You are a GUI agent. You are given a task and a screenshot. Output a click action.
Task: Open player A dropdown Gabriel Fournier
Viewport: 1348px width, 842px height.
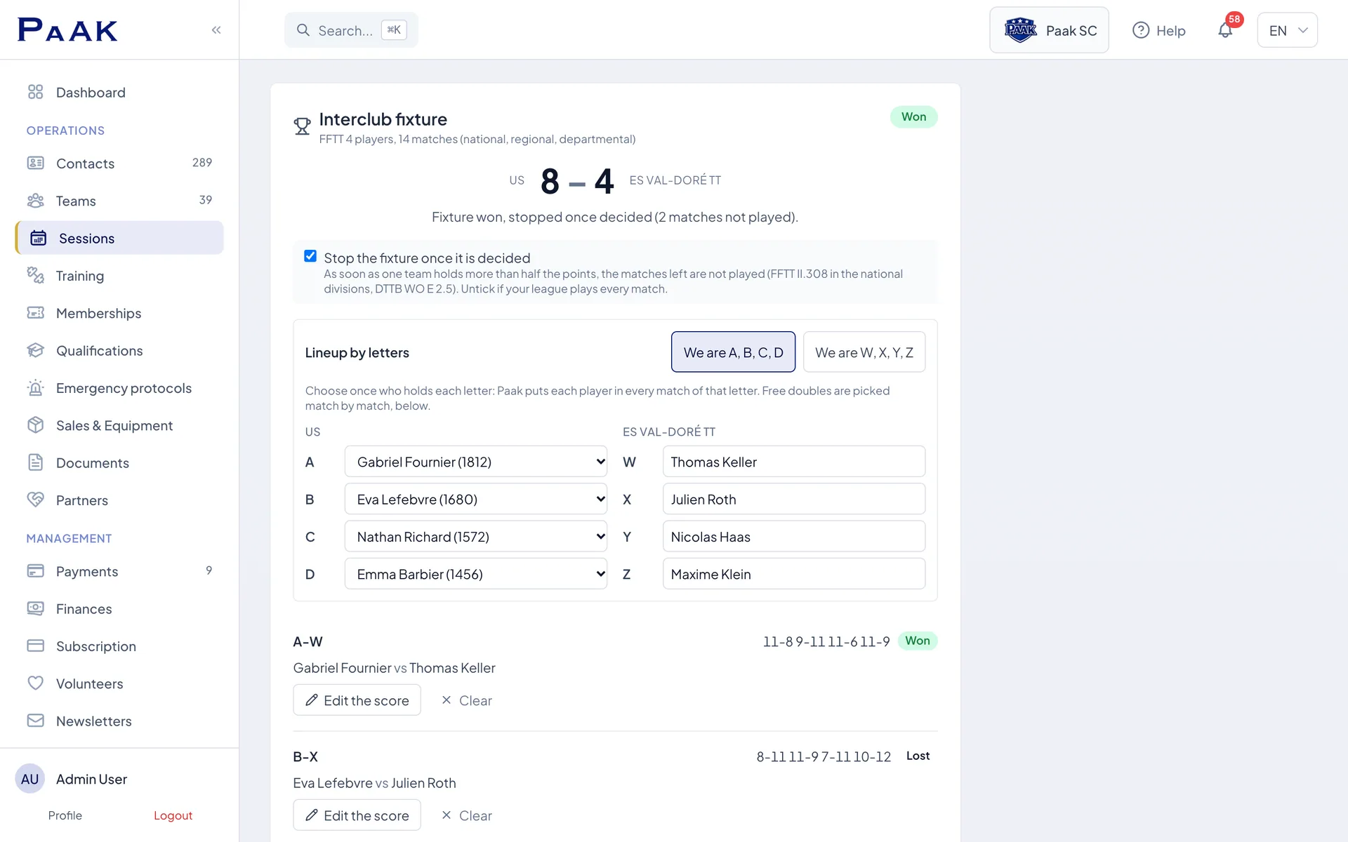coord(475,462)
